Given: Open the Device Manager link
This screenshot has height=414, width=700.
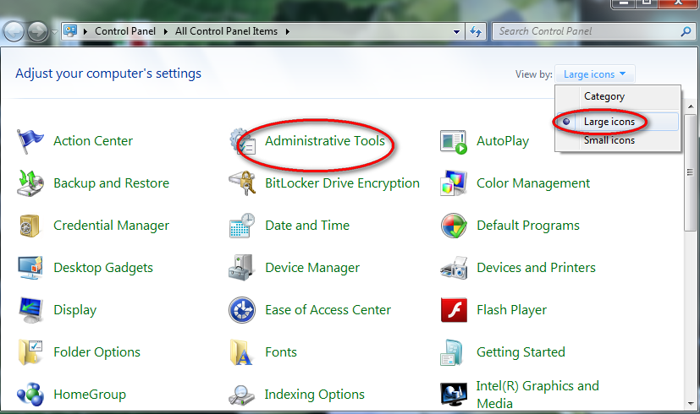Looking at the screenshot, I should (312, 268).
